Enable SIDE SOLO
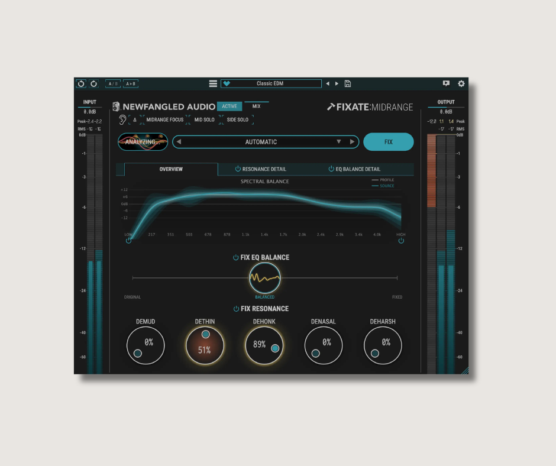This screenshot has width=556, height=466. point(238,120)
